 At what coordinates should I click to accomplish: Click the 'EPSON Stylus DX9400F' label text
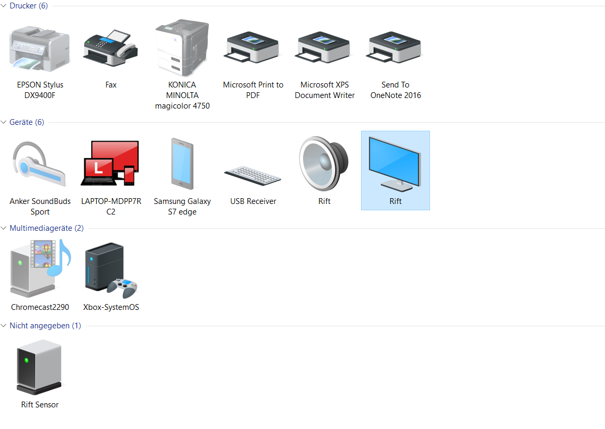pos(40,90)
